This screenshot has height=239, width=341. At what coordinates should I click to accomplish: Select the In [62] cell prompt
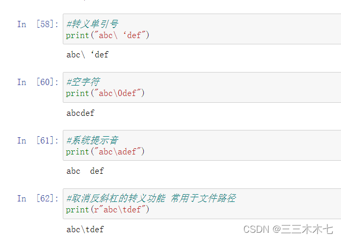coord(37,198)
